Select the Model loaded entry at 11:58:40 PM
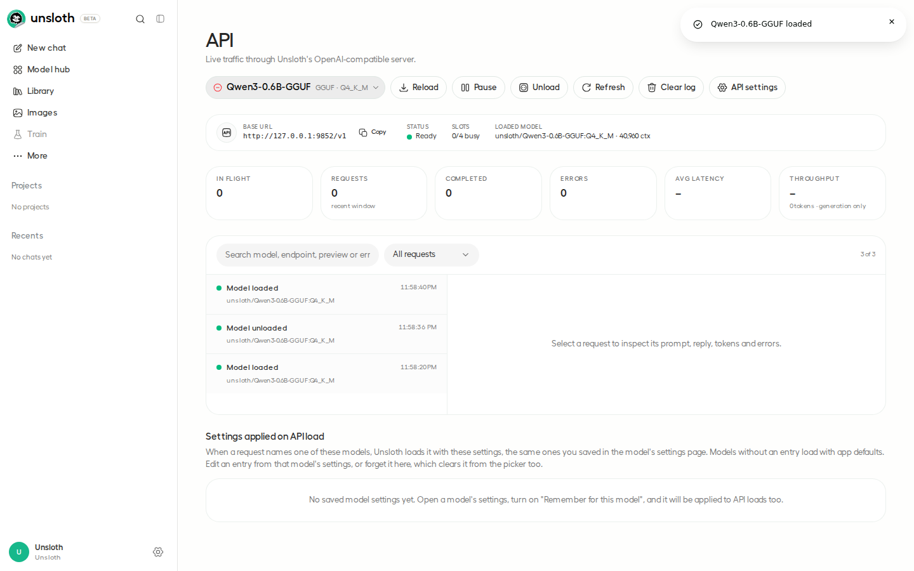This screenshot has height=571, width=914. coord(326,294)
